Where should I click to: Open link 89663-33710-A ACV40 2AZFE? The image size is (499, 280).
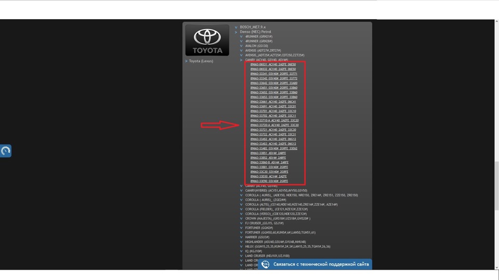point(274,120)
